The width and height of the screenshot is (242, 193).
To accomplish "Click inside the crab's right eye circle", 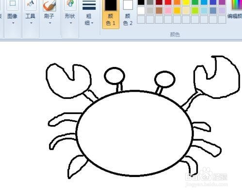I will click(165, 80).
